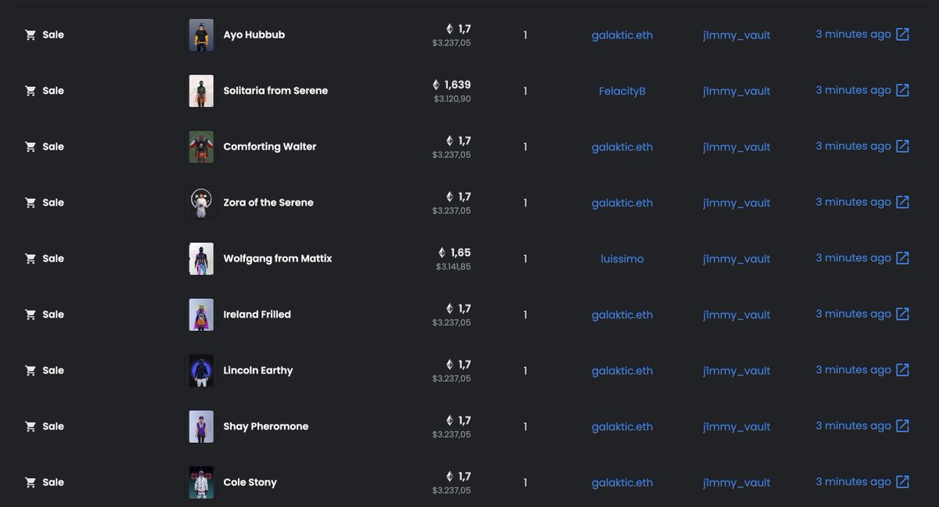
Task: Click the cart icon in Cole Stony row
Action: point(31,483)
